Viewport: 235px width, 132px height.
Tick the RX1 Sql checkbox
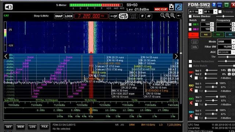tap(196, 78)
